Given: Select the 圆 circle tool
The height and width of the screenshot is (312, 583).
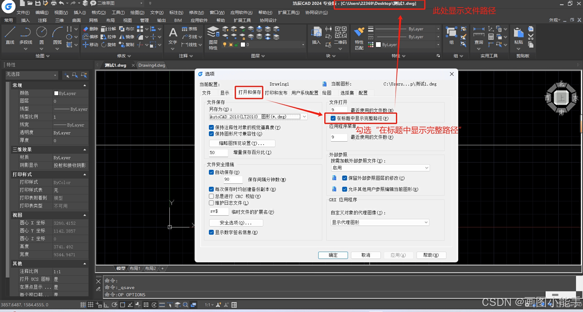Looking at the screenshot, I should (42, 36).
